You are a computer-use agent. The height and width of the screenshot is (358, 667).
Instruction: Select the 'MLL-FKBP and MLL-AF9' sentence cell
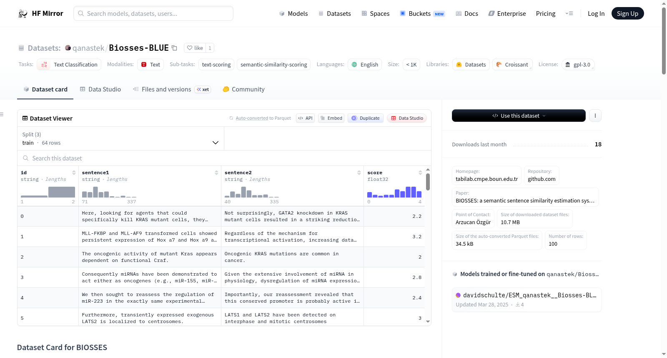click(x=150, y=237)
